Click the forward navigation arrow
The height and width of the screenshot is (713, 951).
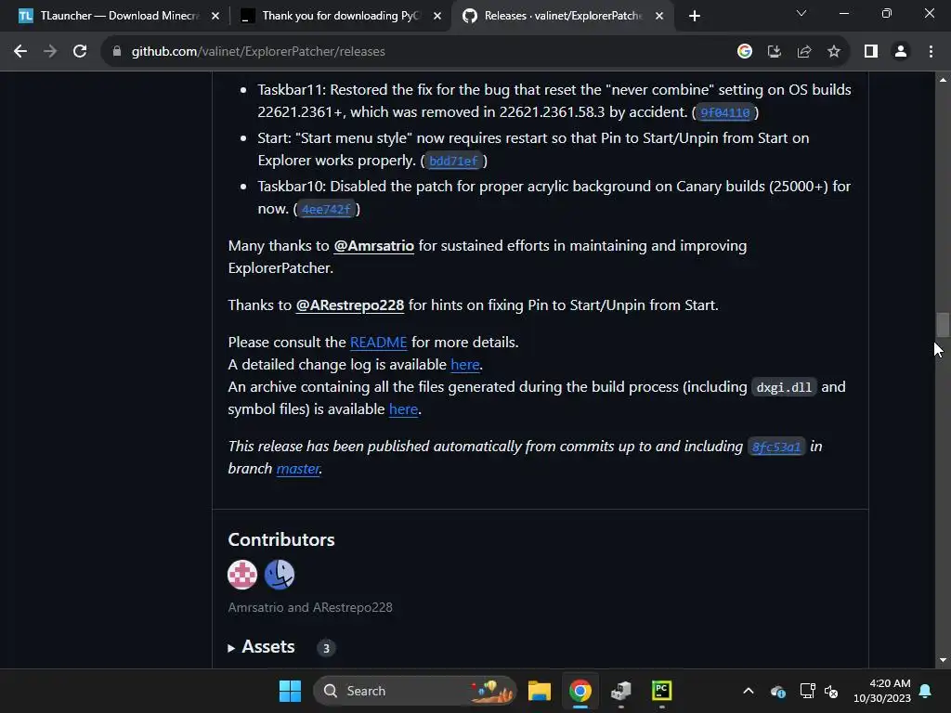pos(50,52)
